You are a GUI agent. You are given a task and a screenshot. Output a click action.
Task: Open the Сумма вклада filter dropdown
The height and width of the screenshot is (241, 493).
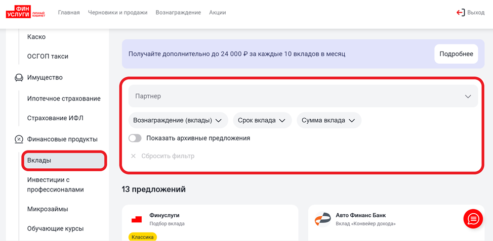(x=328, y=120)
